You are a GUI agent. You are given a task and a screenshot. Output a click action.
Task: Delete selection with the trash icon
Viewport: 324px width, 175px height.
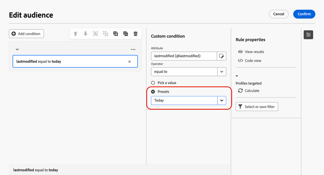(x=136, y=34)
